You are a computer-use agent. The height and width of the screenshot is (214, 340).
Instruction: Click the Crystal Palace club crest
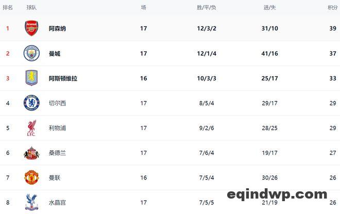(31, 202)
